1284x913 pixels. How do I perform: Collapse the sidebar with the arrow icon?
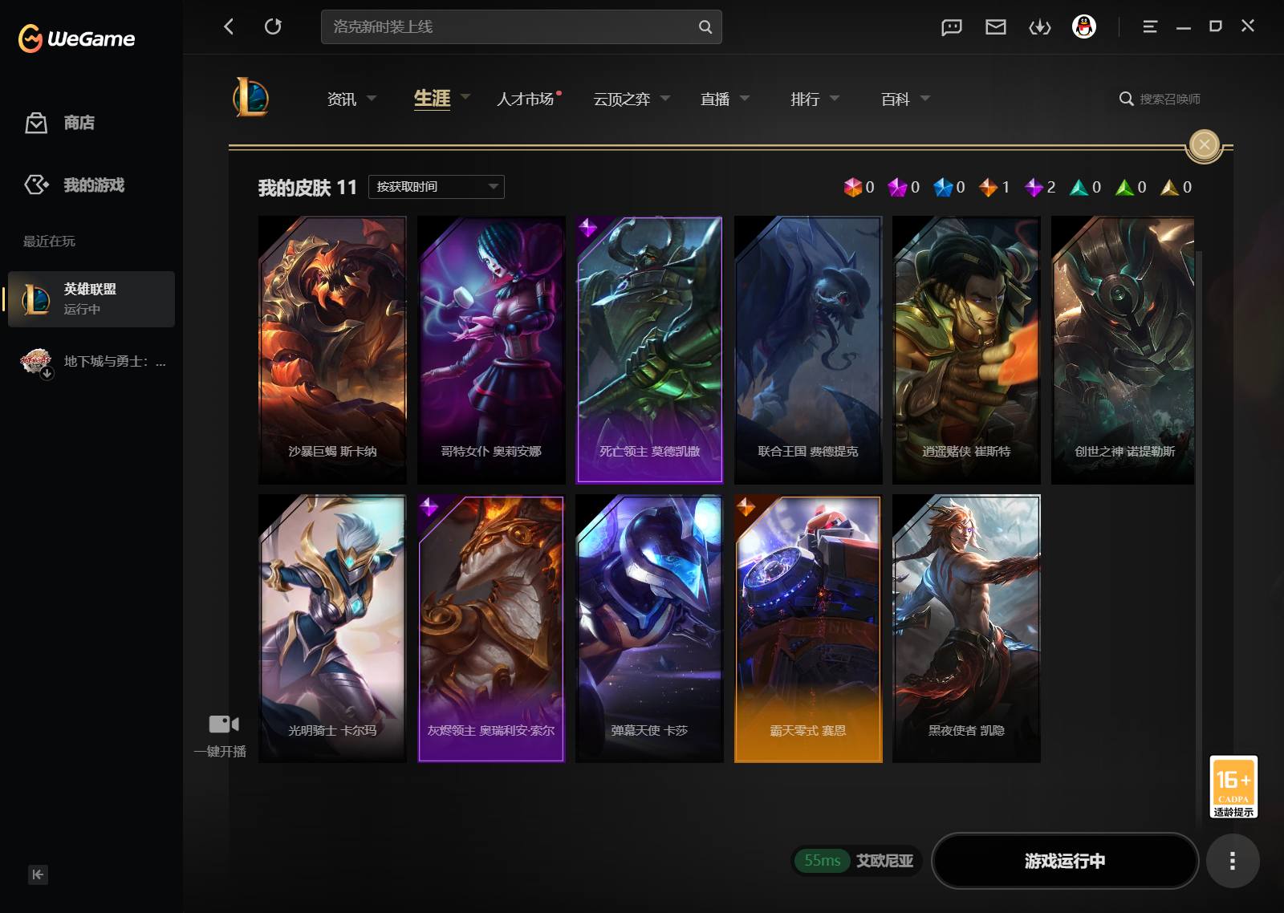38,874
